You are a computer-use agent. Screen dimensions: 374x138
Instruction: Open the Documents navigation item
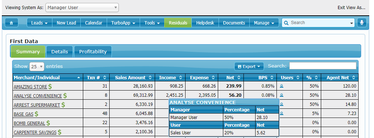(x=234, y=23)
